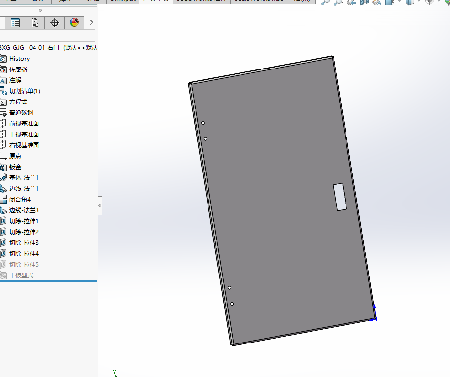Viewport: 450px width, 377px height.
Task: Select the 注解 annotations item
Action: coord(15,80)
